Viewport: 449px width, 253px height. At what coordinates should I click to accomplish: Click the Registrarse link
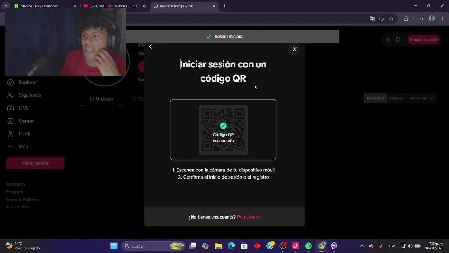(x=249, y=217)
